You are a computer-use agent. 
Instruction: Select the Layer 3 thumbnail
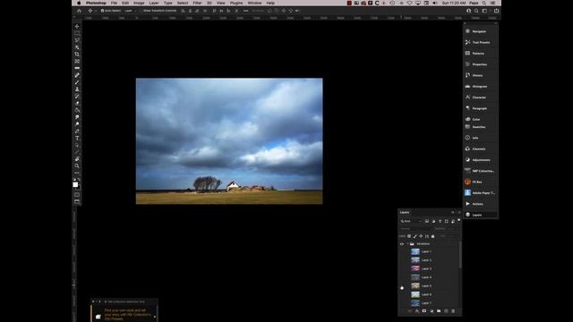click(x=415, y=268)
